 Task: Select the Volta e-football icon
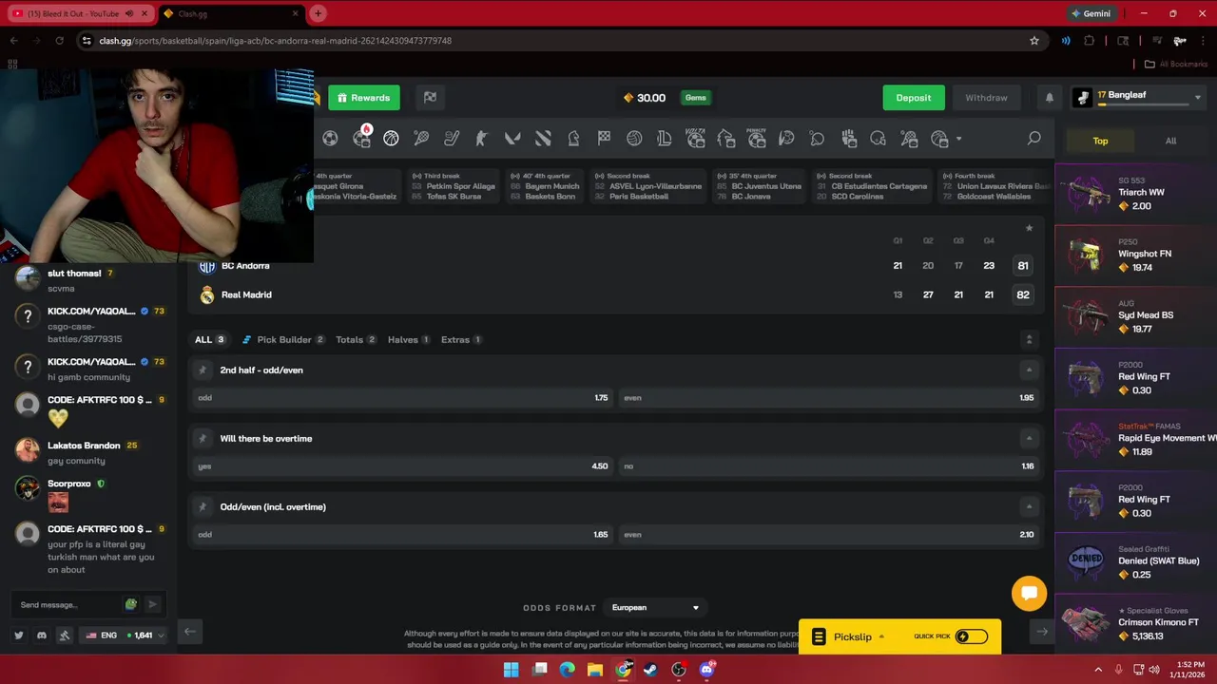click(696, 138)
